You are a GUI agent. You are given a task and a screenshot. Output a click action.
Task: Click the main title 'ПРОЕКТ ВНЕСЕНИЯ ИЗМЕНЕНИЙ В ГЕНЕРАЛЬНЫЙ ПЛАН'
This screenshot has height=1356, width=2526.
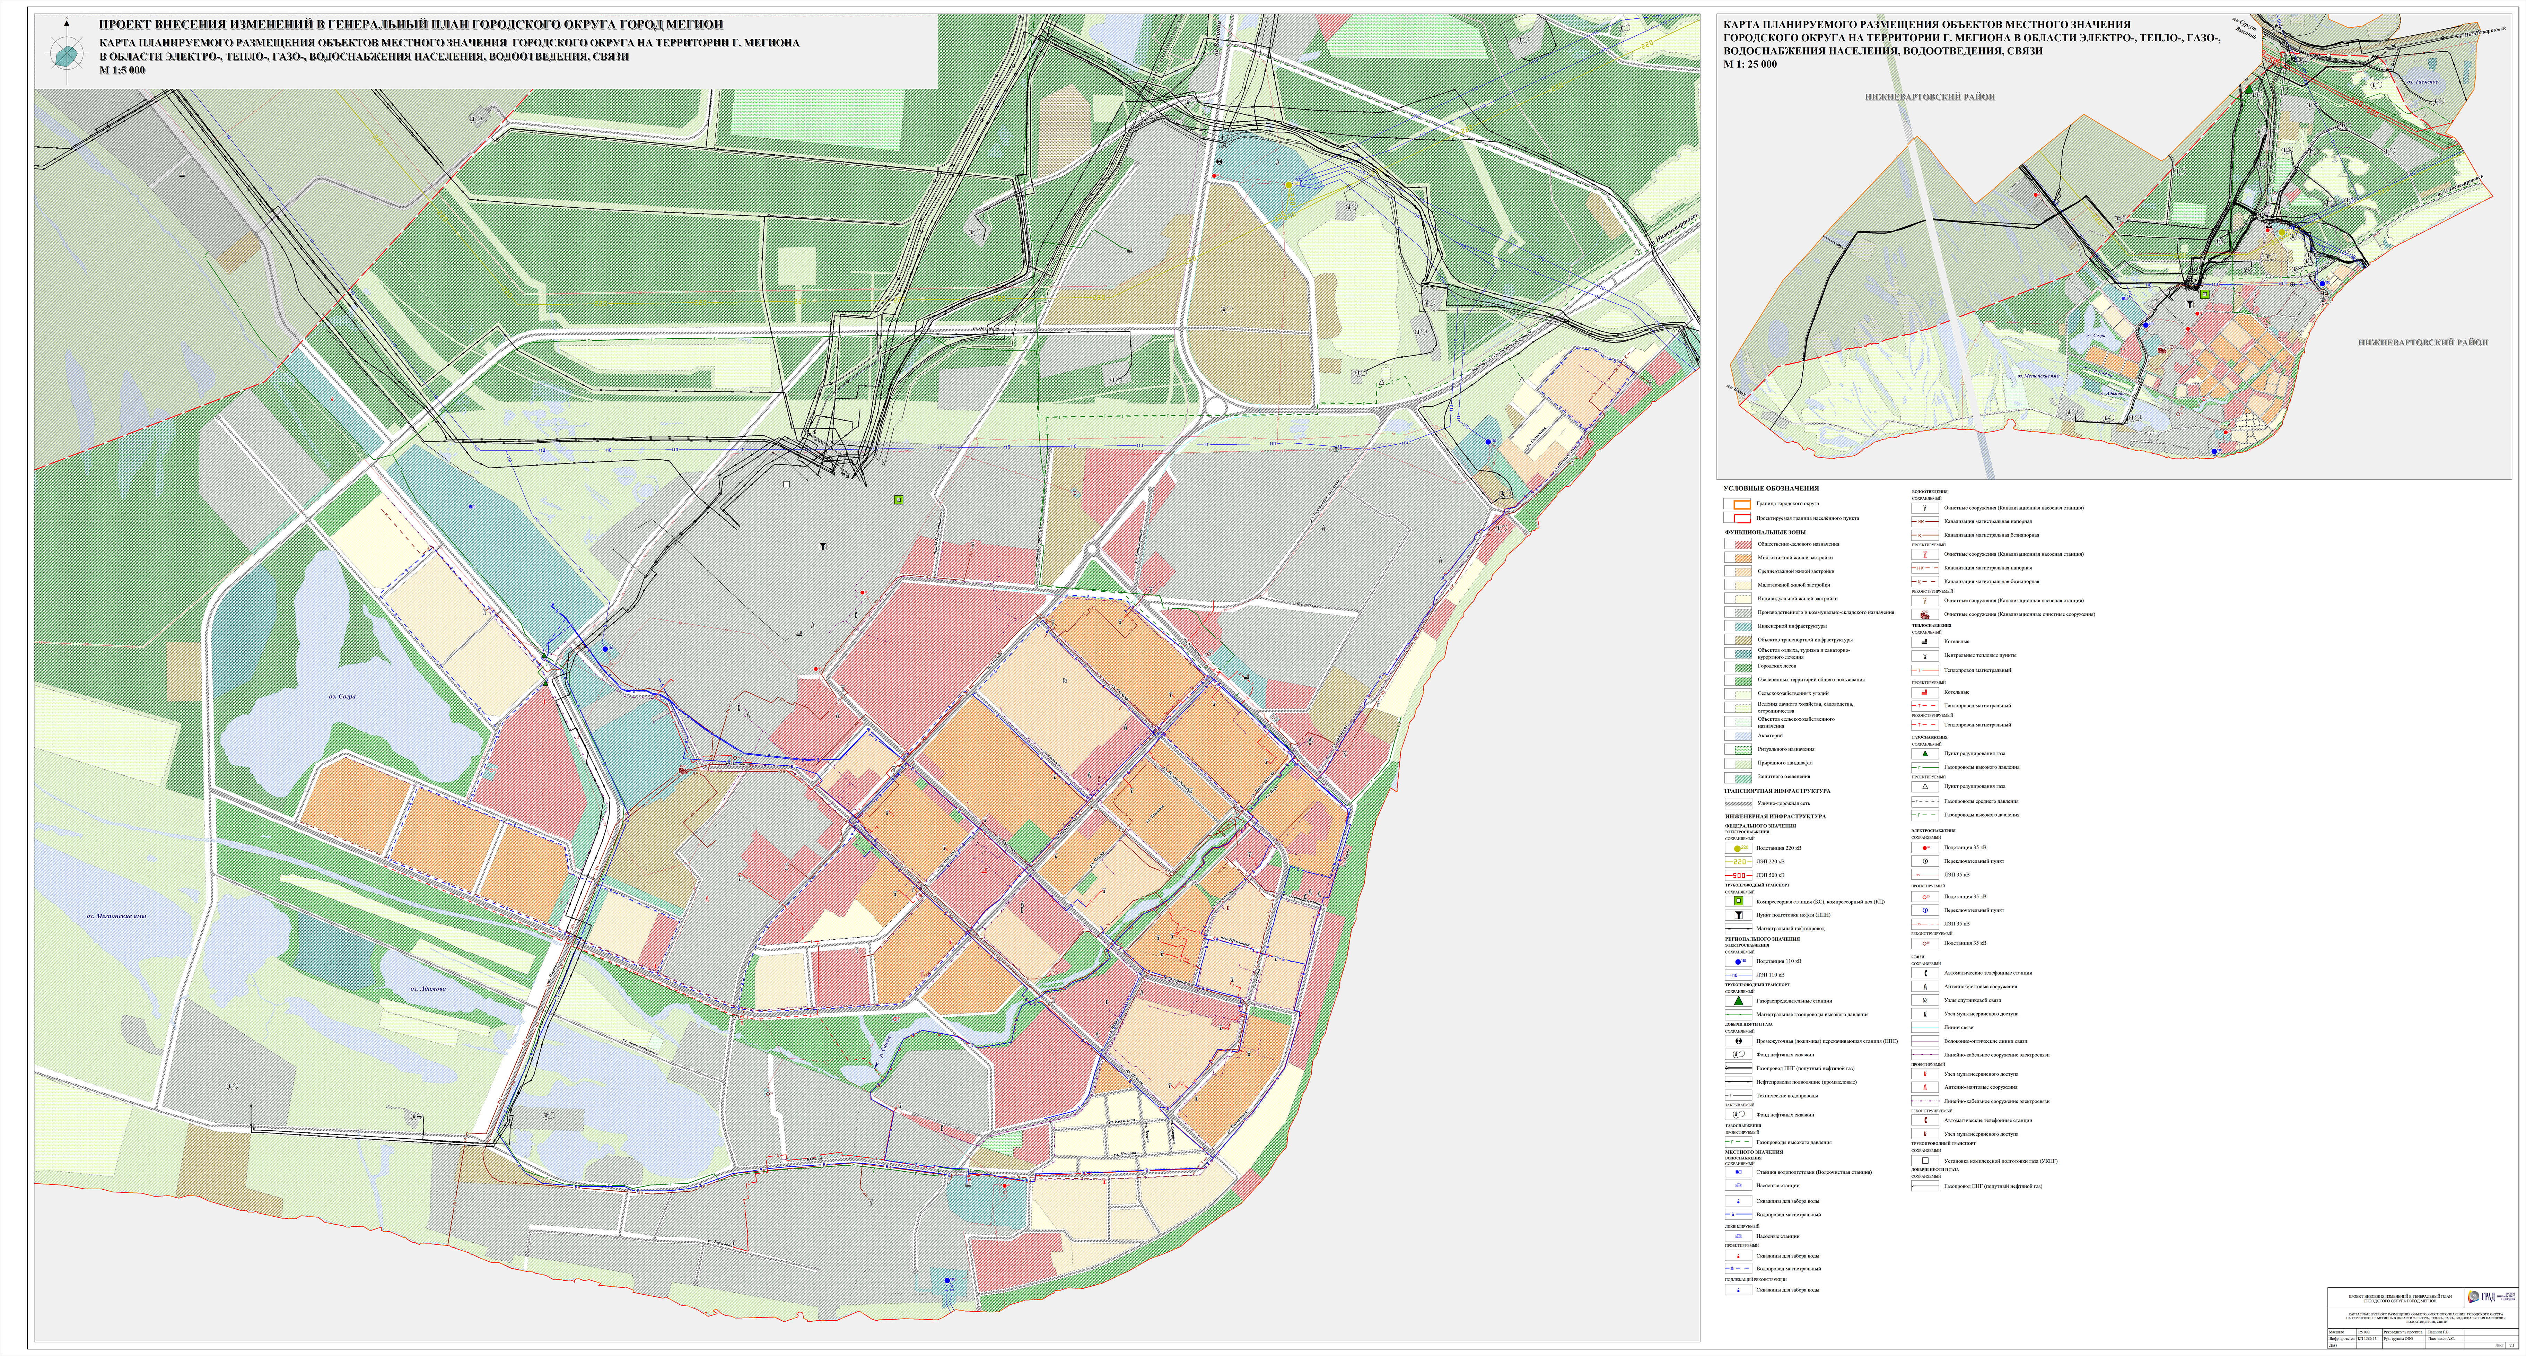pyautogui.click(x=411, y=25)
